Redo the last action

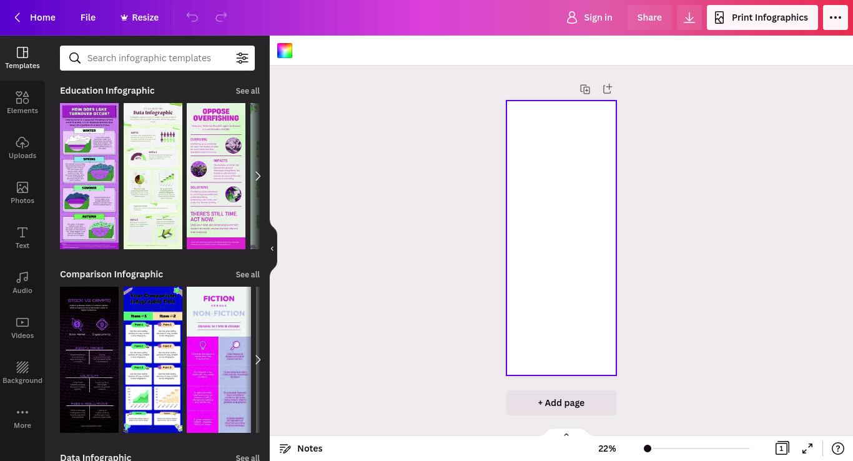pos(221,17)
